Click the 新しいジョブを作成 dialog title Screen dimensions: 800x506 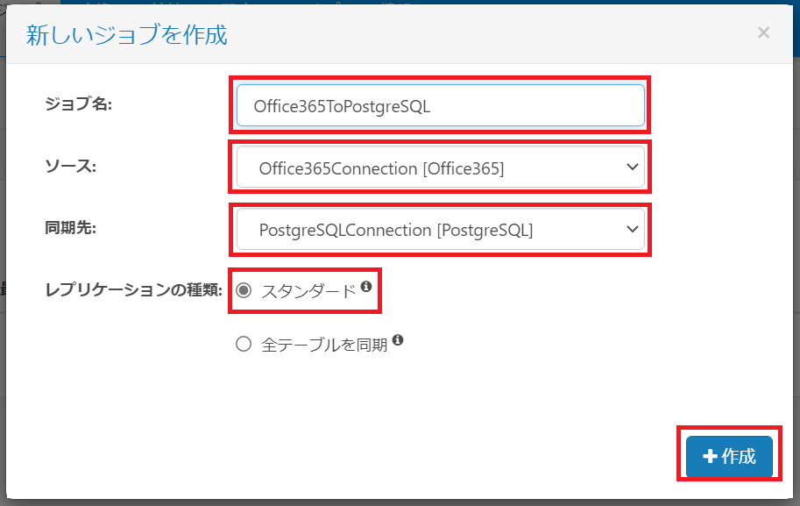pyautogui.click(x=126, y=35)
